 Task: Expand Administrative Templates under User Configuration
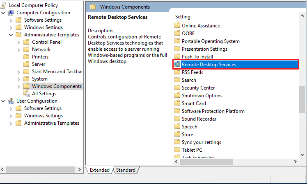coord(11,123)
